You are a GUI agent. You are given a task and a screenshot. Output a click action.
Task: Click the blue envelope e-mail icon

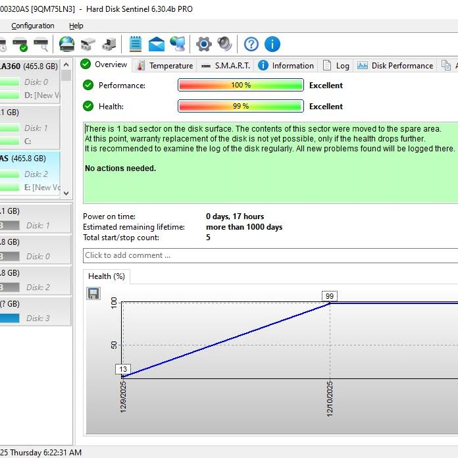click(157, 44)
